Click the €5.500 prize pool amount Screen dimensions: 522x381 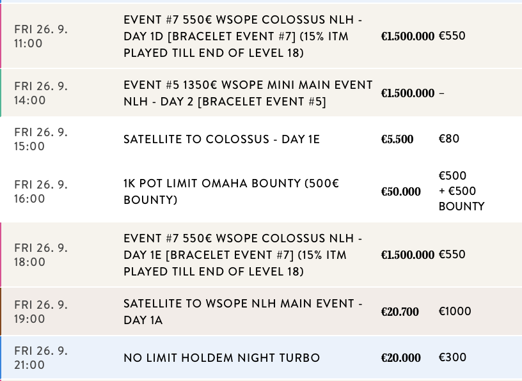(397, 139)
